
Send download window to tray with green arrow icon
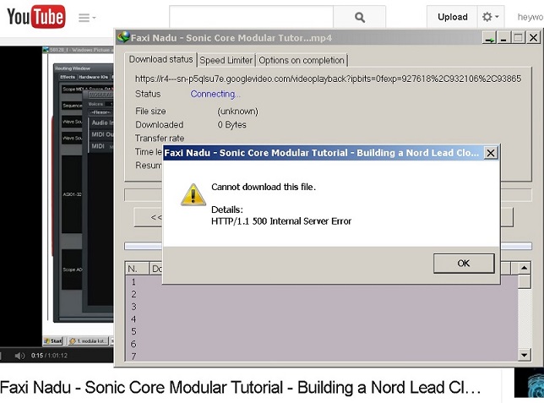[490, 37]
